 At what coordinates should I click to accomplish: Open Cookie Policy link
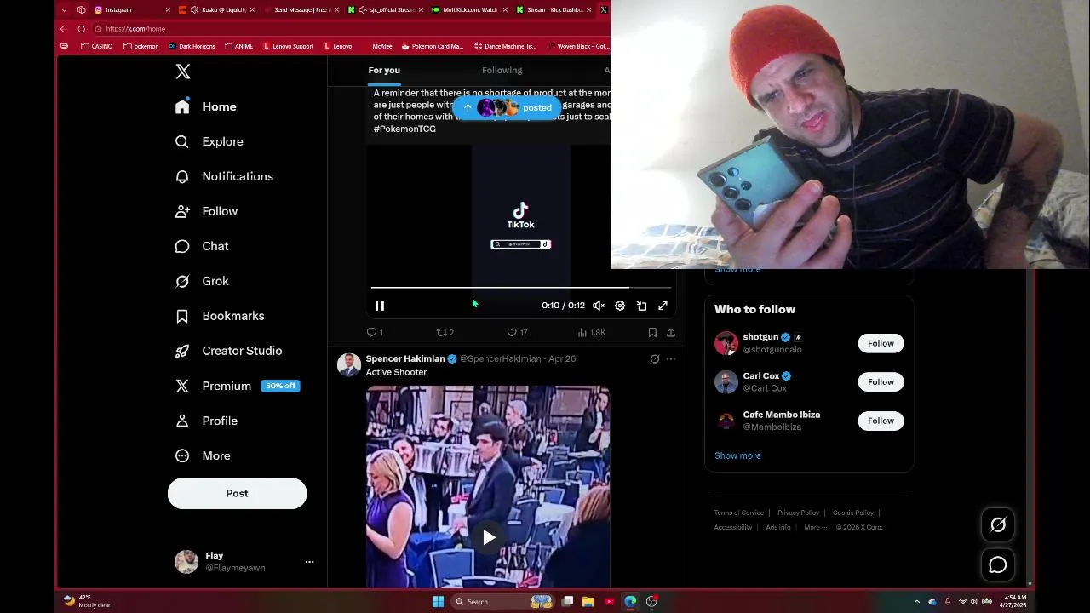852,513
